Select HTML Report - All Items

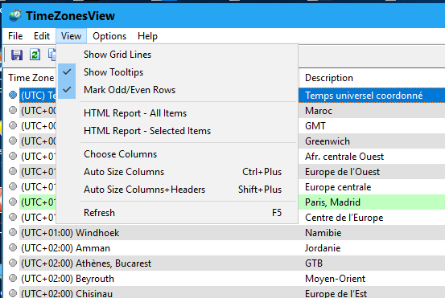[177, 113]
